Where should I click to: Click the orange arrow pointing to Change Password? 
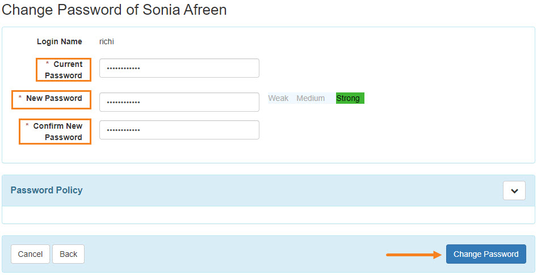point(414,255)
